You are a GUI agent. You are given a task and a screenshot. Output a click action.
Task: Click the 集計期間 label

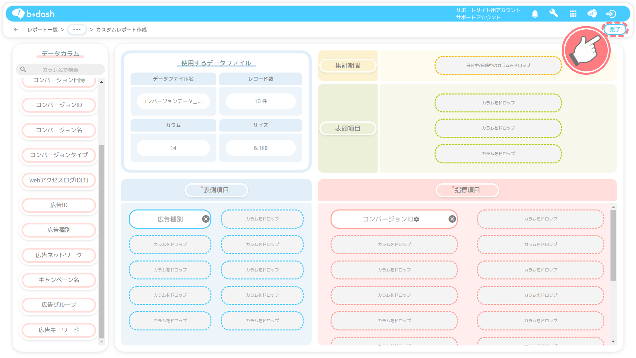coord(348,65)
